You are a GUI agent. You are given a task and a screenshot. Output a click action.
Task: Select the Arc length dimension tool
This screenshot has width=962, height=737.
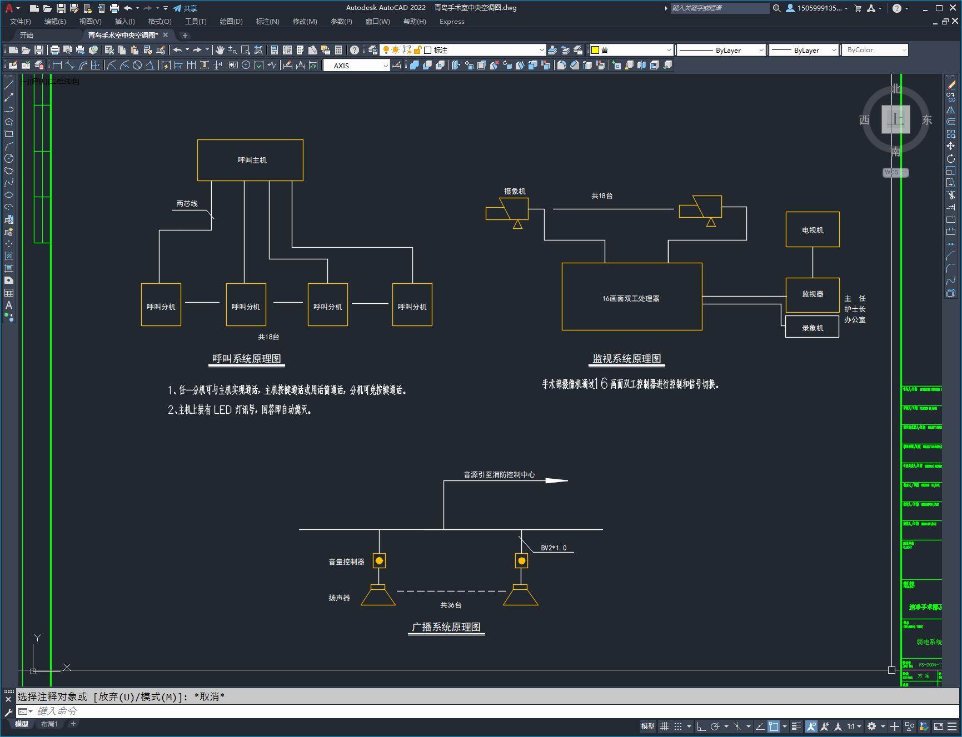[83, 65]
